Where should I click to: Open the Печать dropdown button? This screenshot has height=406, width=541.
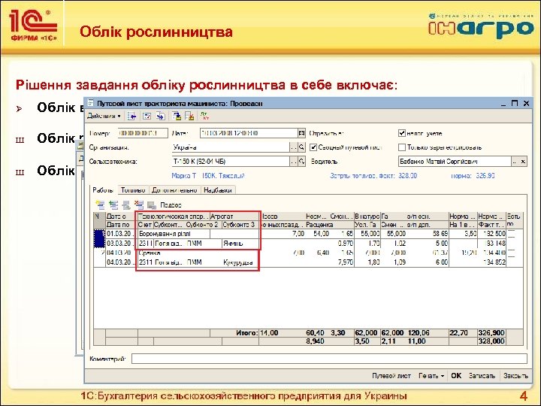[431, 376]
